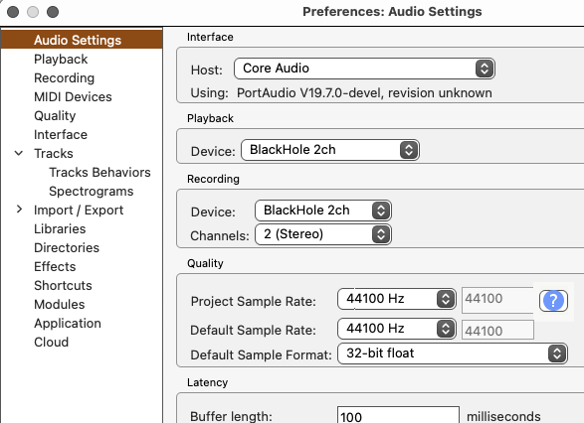The width and height of the screenshot is (584, 423).
Task: Open the Default Sample Format dropdown
Action: coord(452,353)
